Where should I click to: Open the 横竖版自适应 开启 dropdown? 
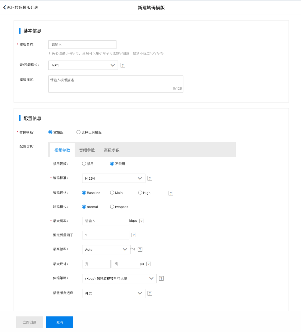coord(113,293)
